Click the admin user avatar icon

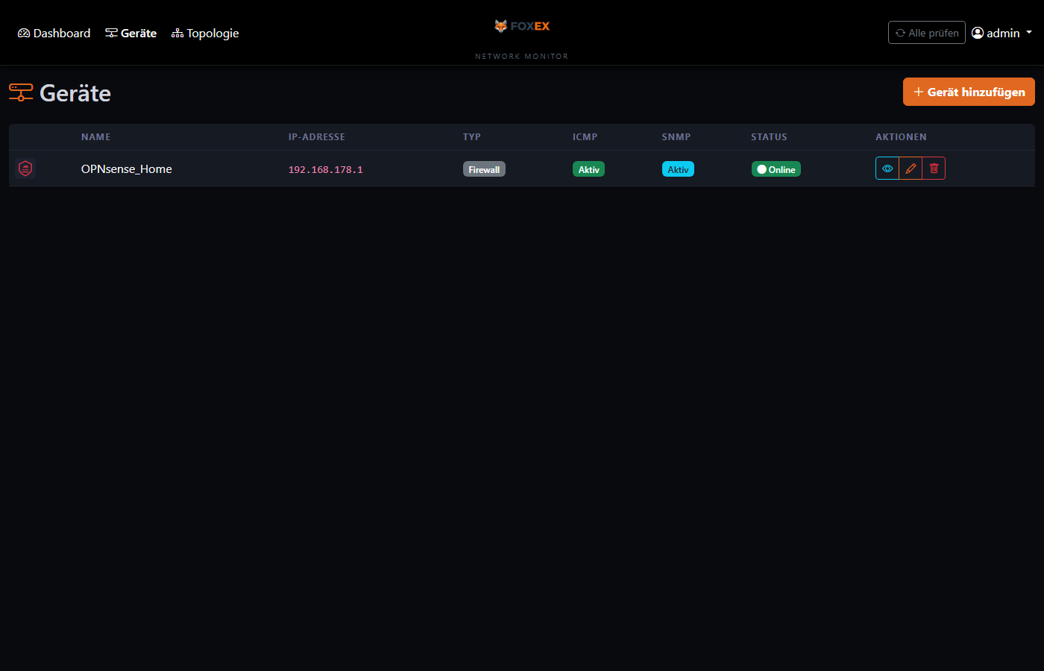978,33
